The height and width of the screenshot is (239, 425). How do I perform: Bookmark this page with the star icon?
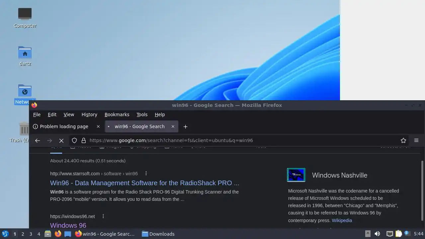click(403, 140)
